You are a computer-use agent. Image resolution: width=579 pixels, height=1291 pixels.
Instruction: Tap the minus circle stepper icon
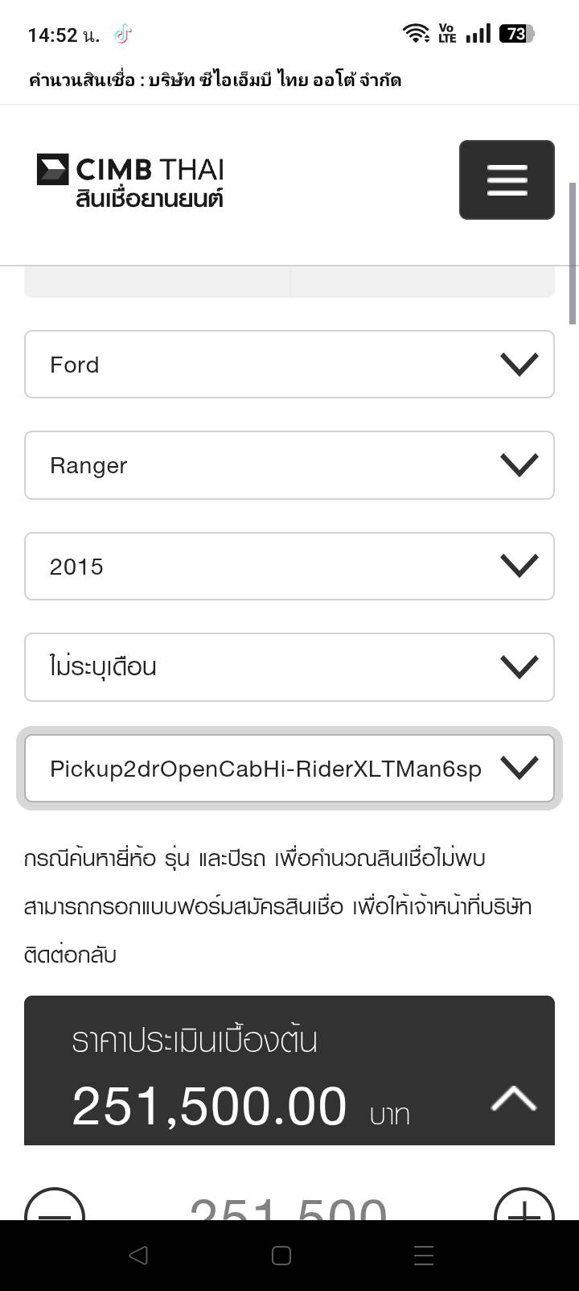55,1207
